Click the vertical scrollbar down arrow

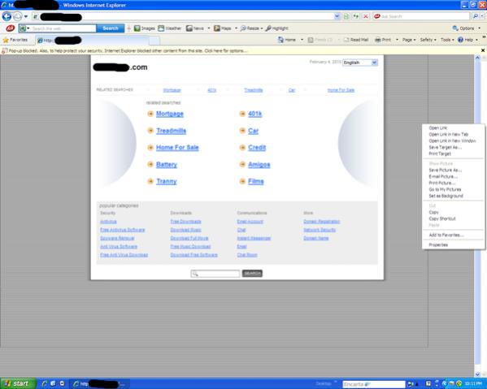coord(477,374)
